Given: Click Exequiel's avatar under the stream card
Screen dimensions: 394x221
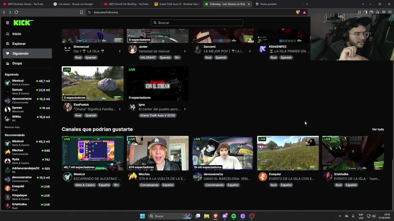Looking at the screenshot, I should coord(263,176).
